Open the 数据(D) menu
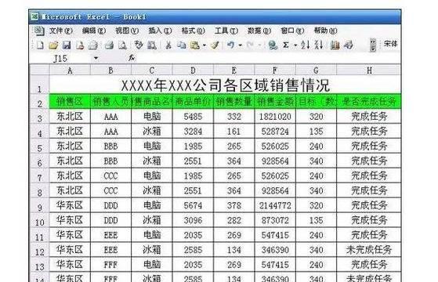Viewport: 438px width, 282px height. [259, 31]
